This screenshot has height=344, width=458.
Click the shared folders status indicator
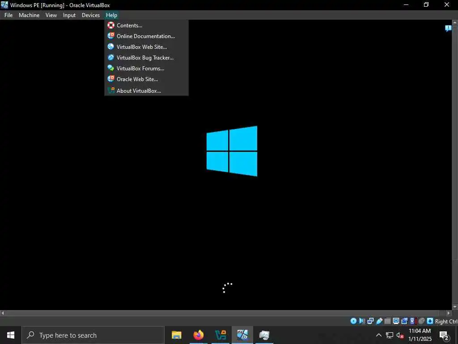[388, 321]
